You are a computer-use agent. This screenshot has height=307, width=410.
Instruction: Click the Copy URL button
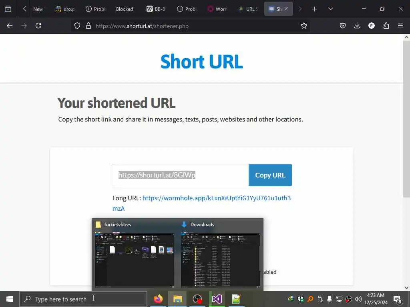point(270,175)
